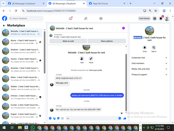Open View buyer profile link
This screenshot has width=174, height=131.
coord(95,70)
